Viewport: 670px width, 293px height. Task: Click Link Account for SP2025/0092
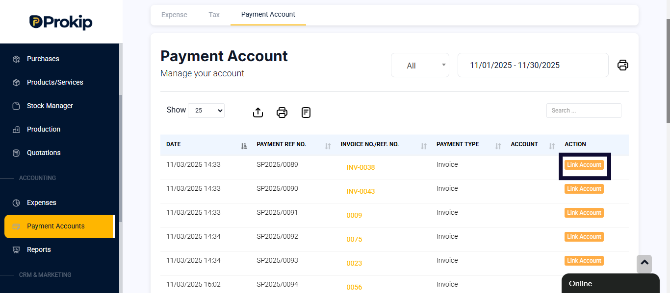pyautogui.click(x=584, y=237)
